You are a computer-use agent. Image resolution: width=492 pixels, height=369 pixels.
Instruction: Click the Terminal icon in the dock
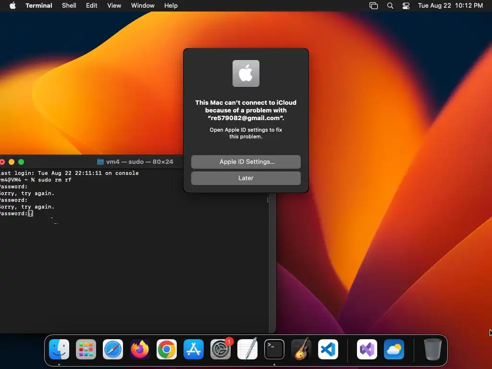tap(274, 349)
